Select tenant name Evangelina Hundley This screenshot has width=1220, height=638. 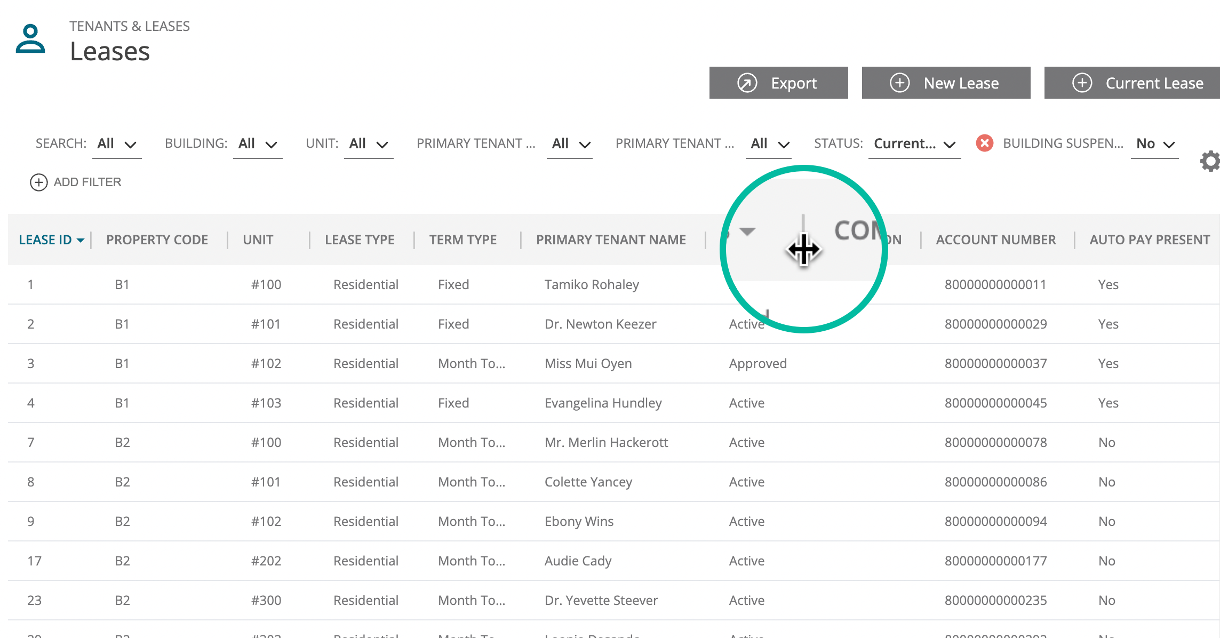(603, 403)
